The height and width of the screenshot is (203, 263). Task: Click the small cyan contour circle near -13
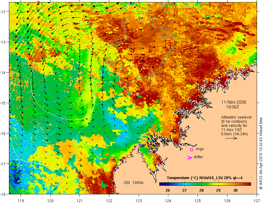click(118, 41)
